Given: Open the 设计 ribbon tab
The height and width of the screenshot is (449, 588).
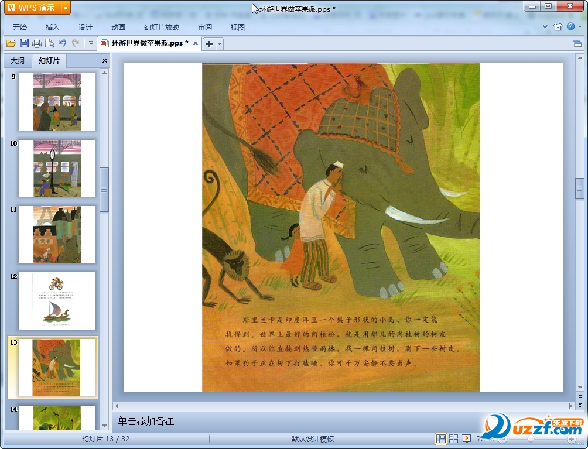Looking at the screenshot, I should (85, 28).
